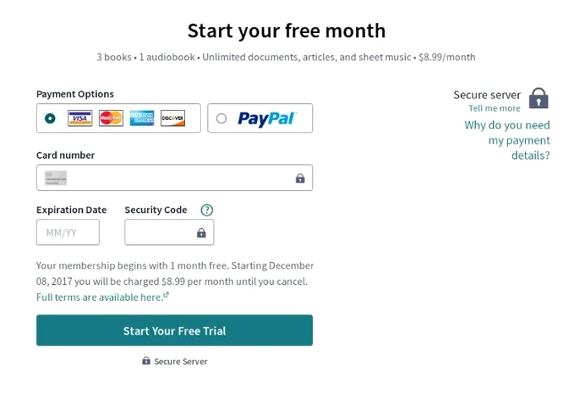Click the lock icon in Card number field
574x404 pixels.
(x=300, y=178)
